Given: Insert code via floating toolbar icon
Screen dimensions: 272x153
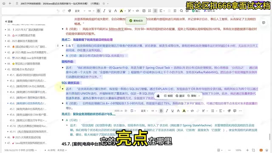Looking at the screenshot, I should point(192,110).
